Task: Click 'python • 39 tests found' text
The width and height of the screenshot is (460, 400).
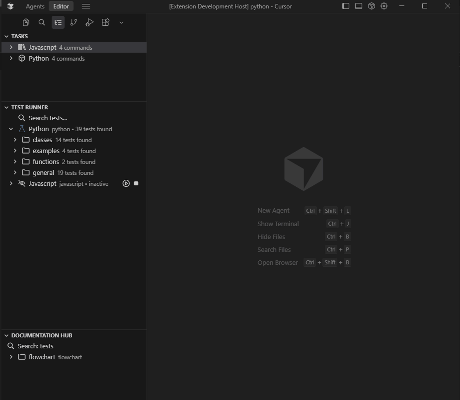Action: 82,129
